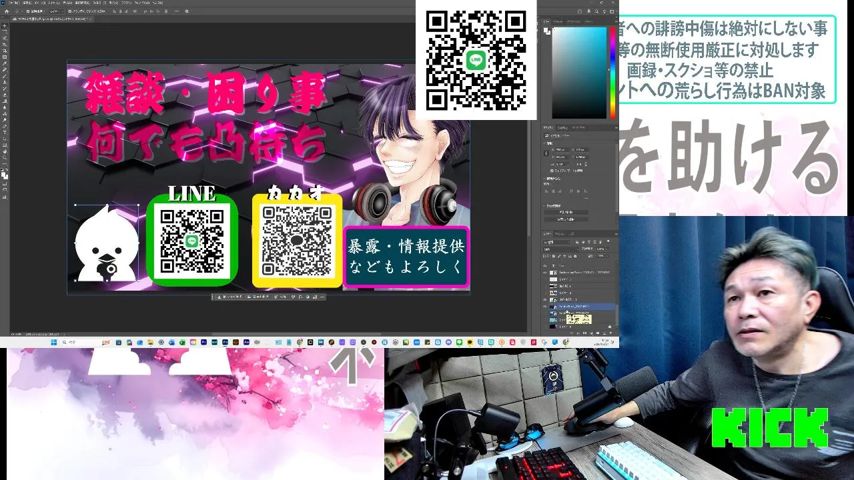This screenshot has width=854, height=480.
Task: Select the Hand tool
Action: click(5, 151)
